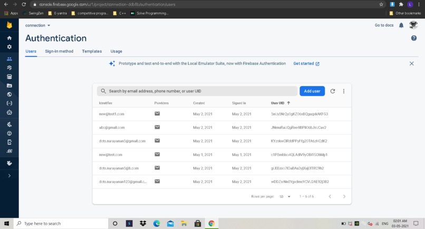The width and height of the screenshot is (425, 229).
Task: Open Crashlytics sidebar icon
Action: tap(9, 125)
